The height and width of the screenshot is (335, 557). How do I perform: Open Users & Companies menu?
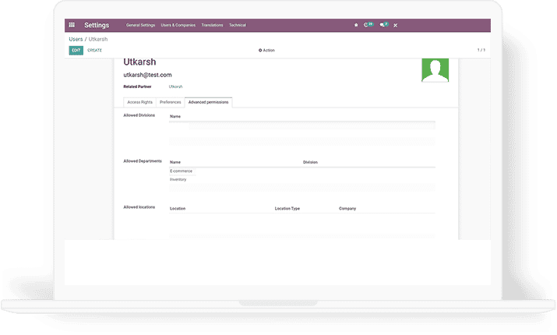(x=178, y=25)
